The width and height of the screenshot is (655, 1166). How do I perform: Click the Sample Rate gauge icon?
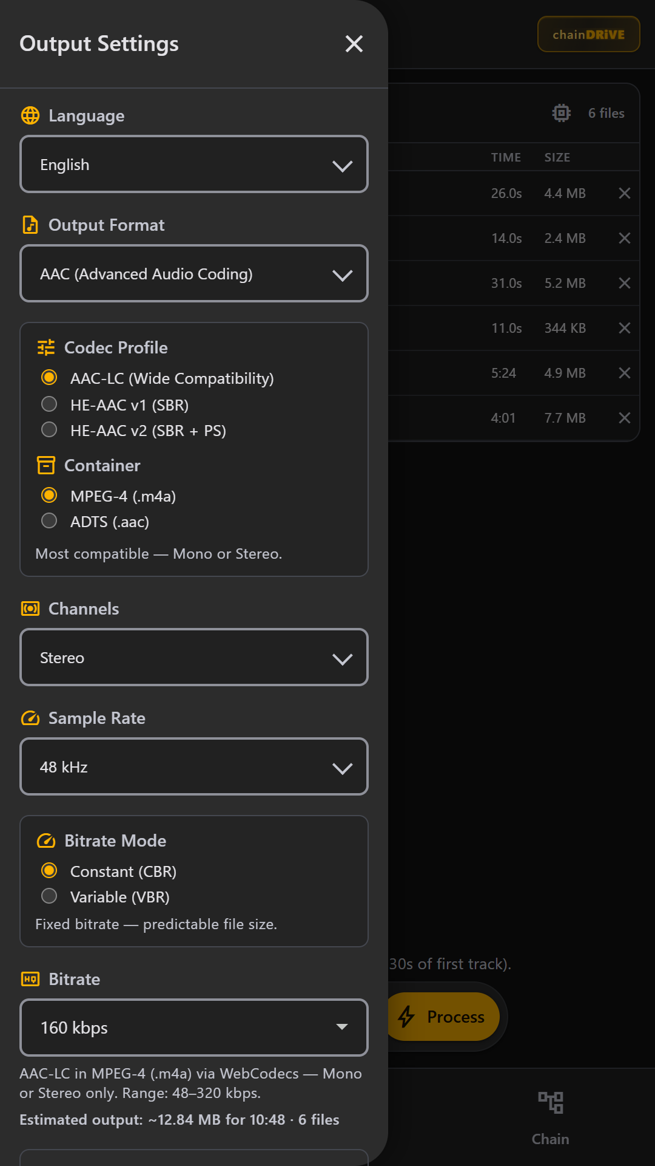[30, 718]
